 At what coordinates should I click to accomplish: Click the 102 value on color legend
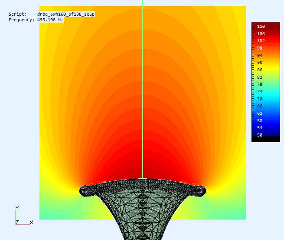coord(261,41)
